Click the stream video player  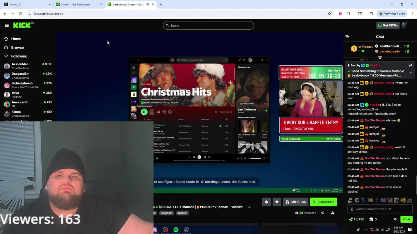click(x=199, y=113)
